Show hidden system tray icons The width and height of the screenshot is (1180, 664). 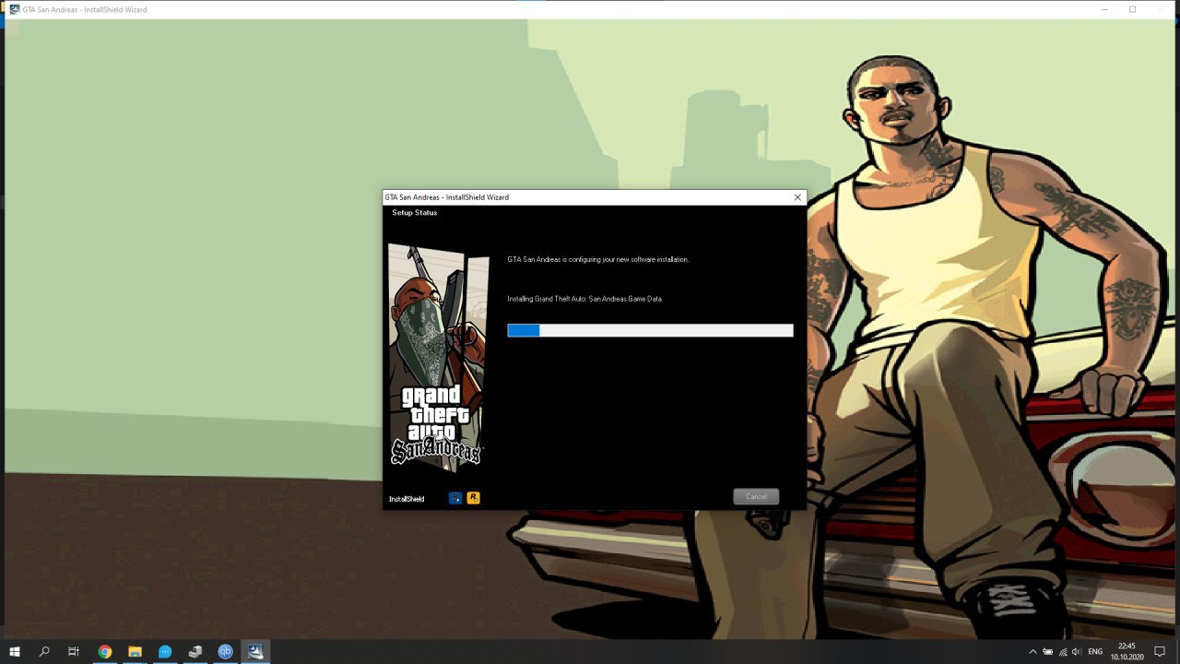1032,652
